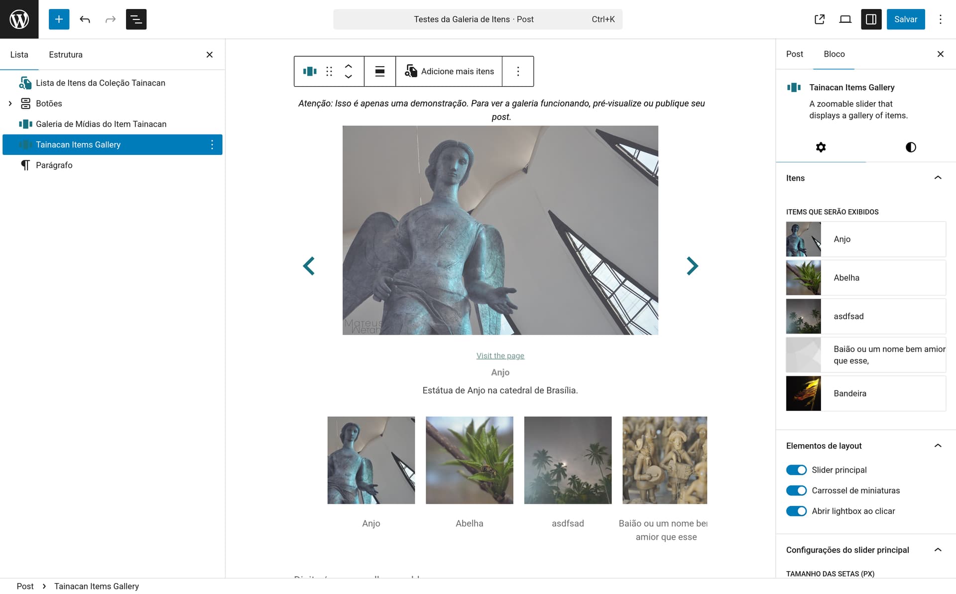The image size is (956, 594).
Task: Open the command palette title bar
Action: pyautogui.click(x=478, y=19)
